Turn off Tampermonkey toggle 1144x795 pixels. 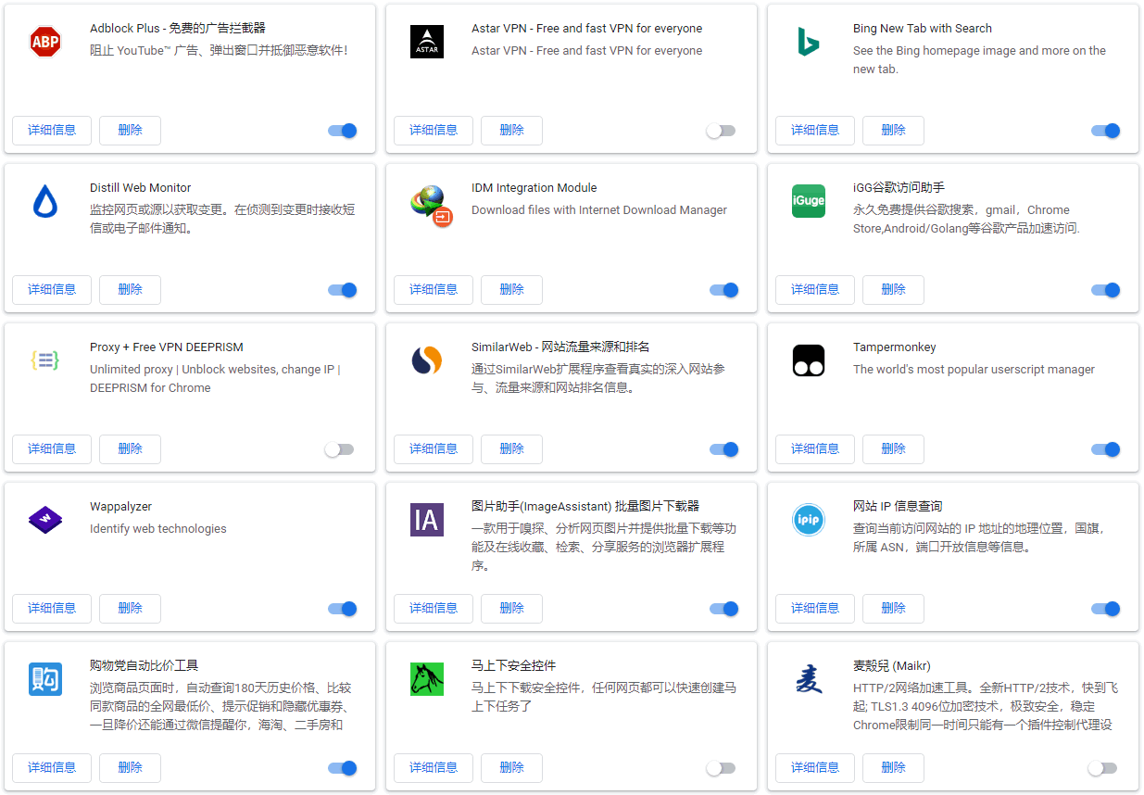click(1106, 449)
